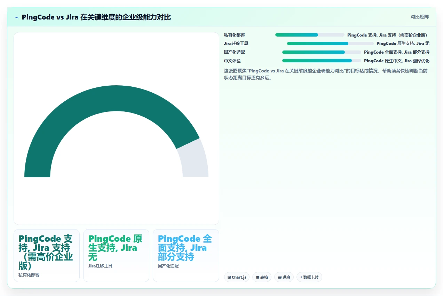Click the 私有化部署 row label
Screen dimensions: 443x296
pos(234,35)
